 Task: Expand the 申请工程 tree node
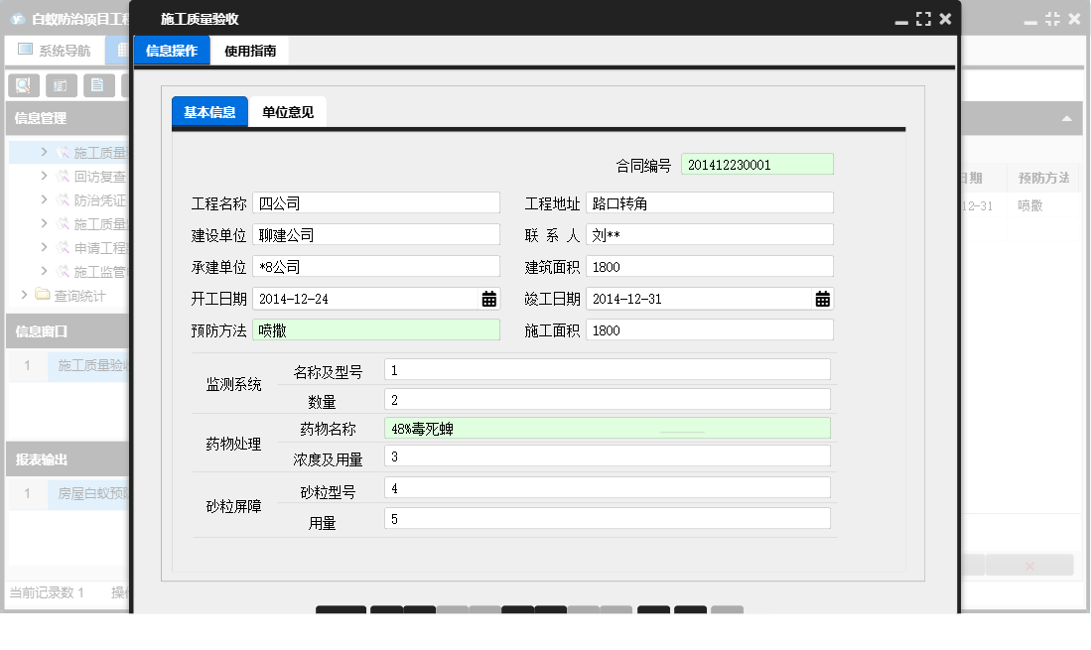click(x=44, y=247)
